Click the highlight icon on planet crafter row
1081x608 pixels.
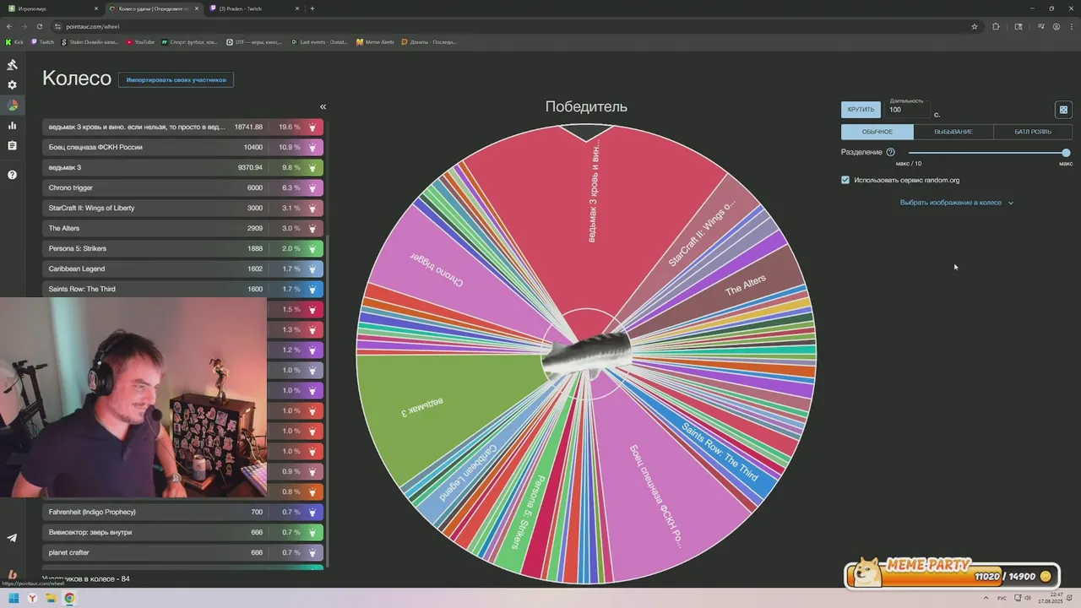pos(312,552)
